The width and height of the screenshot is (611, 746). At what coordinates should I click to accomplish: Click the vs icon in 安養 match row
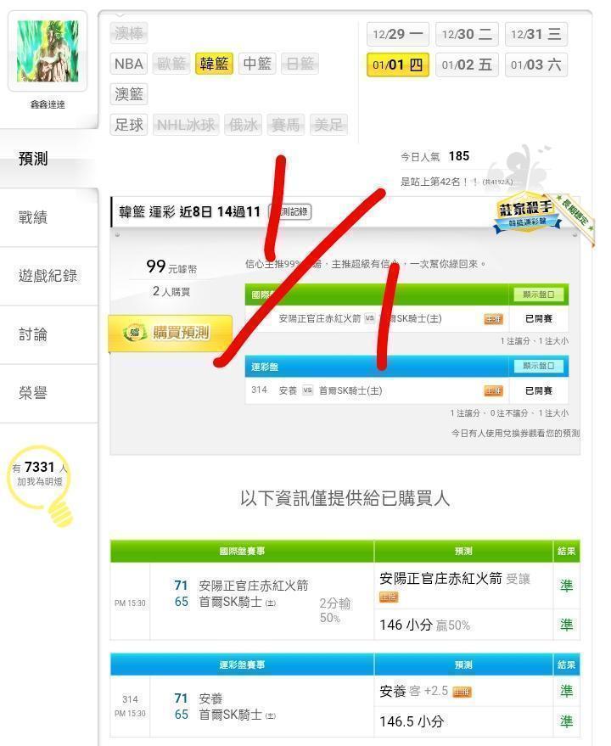pos(308,390)
